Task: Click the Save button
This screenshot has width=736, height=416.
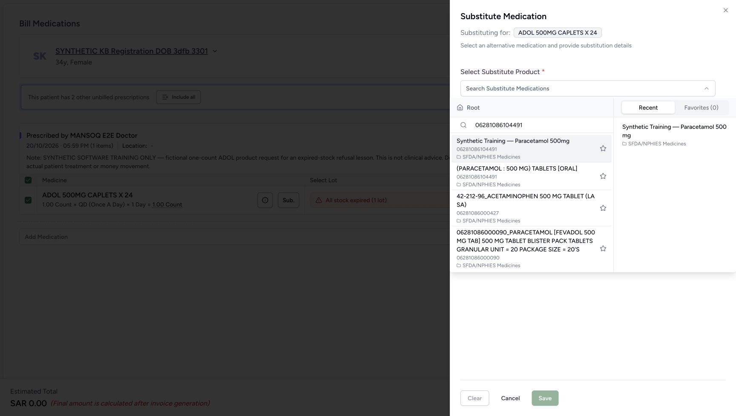Action: 545,398
